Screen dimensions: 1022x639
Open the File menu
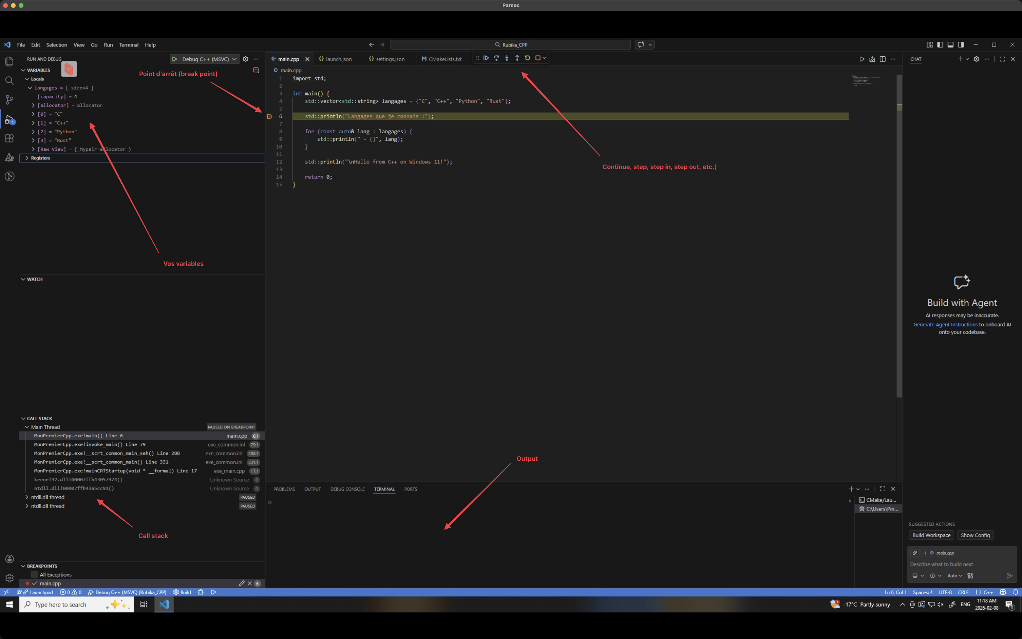21,45
